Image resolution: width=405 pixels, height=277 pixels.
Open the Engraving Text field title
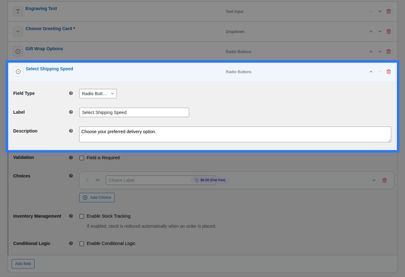point(41,8)
